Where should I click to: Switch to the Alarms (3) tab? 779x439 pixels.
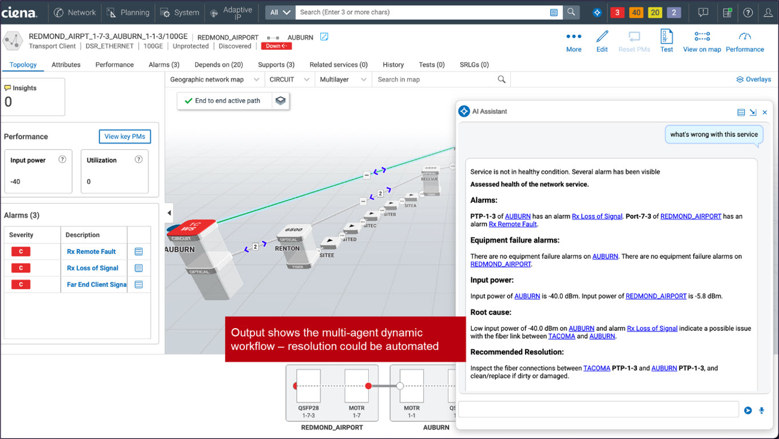(164, 65)
